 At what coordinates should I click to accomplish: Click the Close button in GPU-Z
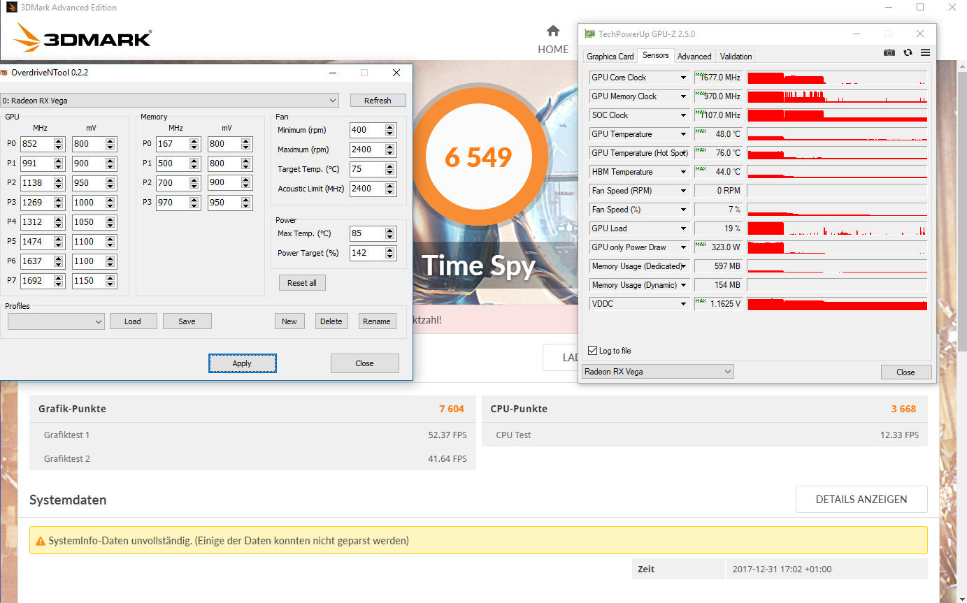coord(905,372)
